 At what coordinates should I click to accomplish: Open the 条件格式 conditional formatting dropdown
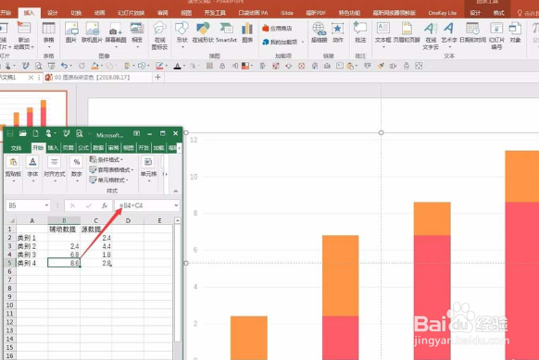tap(106, 160)
